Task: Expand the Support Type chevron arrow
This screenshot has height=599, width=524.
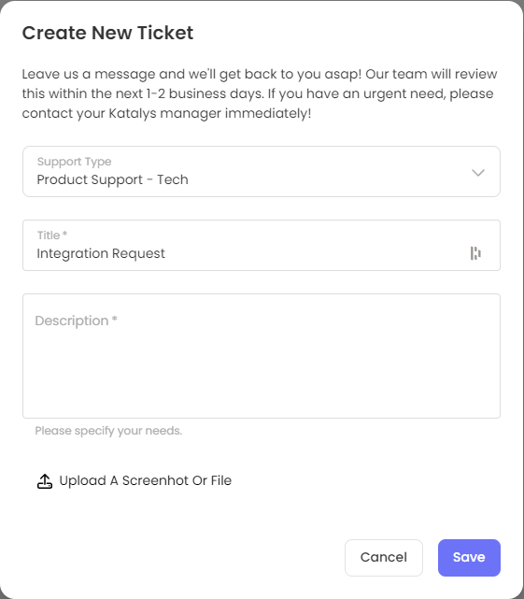Action: pyautogui.click(x=478, y=172)
